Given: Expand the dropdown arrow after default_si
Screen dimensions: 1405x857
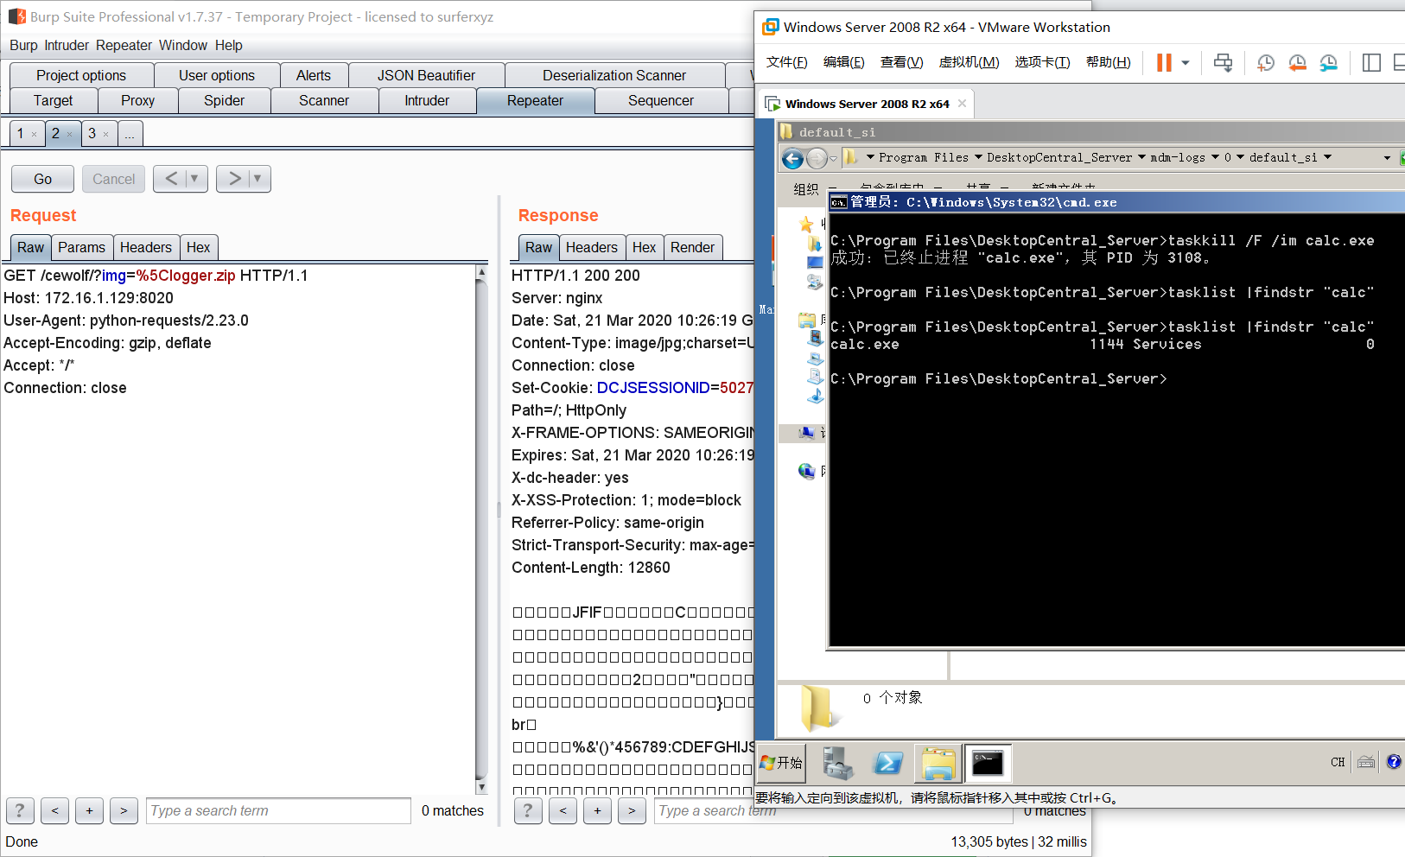Looking at the screenshot, I should point(1327,157).
